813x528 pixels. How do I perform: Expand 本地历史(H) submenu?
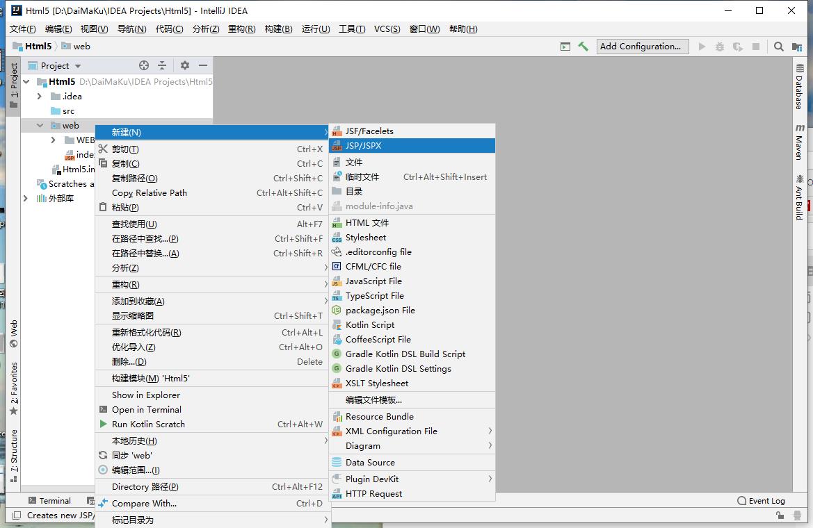pos(213,441)
